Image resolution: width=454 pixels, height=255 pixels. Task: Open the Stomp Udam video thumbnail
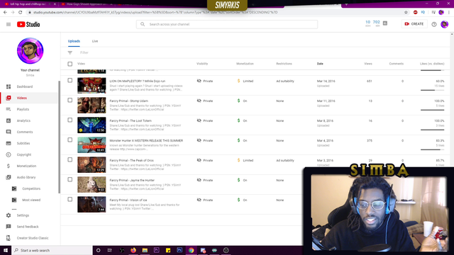[92, 106]
